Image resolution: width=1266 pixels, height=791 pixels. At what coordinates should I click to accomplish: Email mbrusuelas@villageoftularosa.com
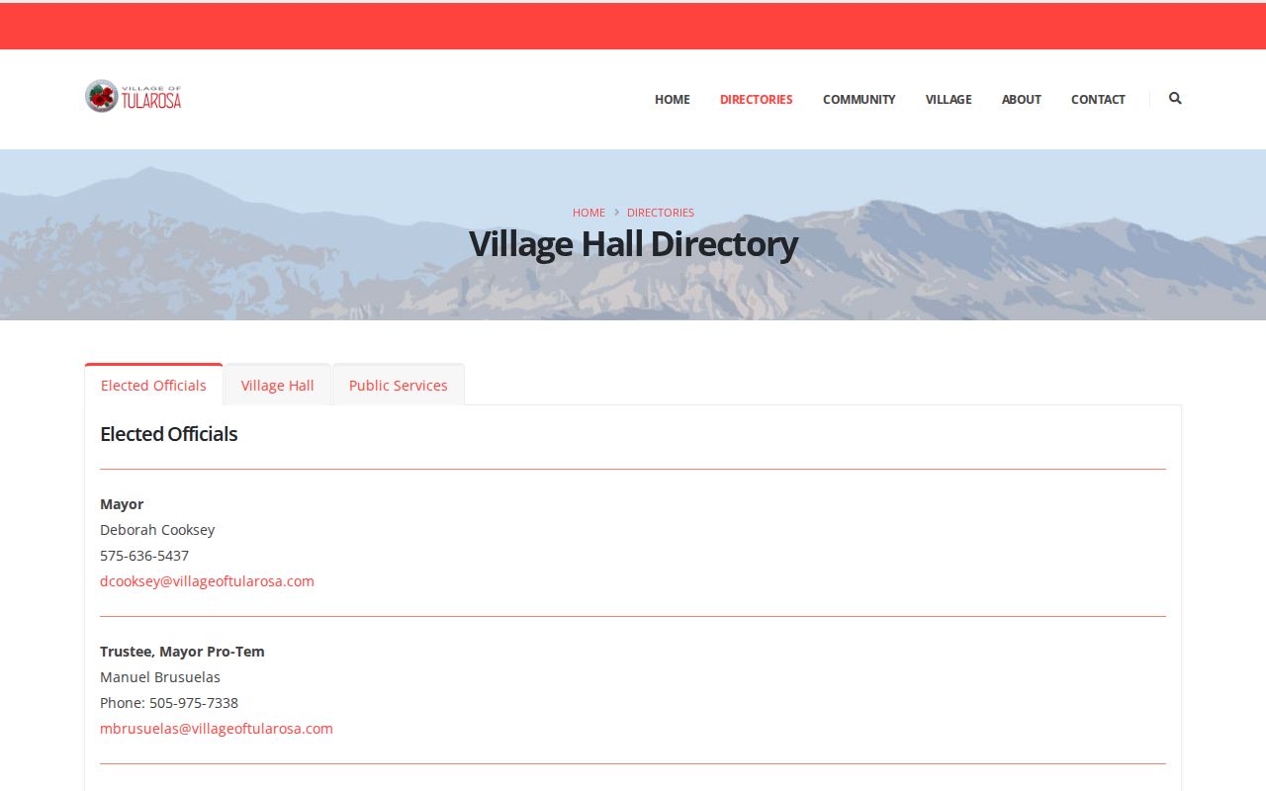217,729
